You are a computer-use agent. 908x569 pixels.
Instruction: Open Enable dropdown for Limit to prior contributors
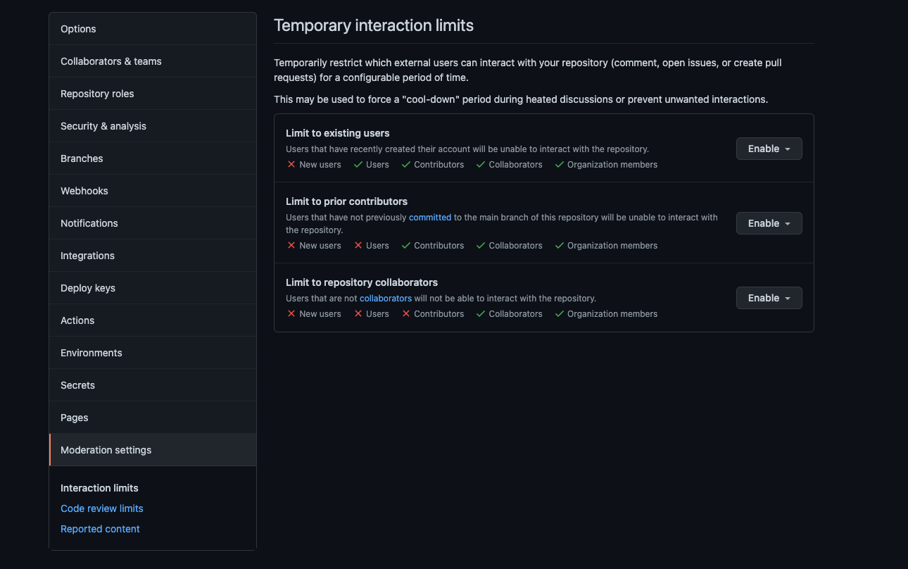[x=769, y=223]
